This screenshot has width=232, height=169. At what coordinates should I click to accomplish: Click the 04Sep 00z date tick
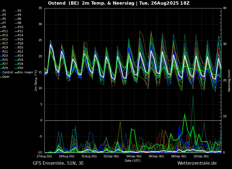[134, 156]
